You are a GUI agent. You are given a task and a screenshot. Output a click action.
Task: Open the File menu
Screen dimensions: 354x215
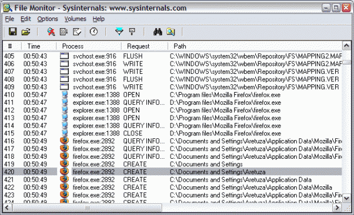click(x=9, y=19)
